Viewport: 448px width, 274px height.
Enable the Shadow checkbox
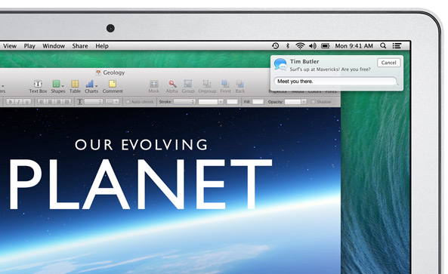point(313,102)
